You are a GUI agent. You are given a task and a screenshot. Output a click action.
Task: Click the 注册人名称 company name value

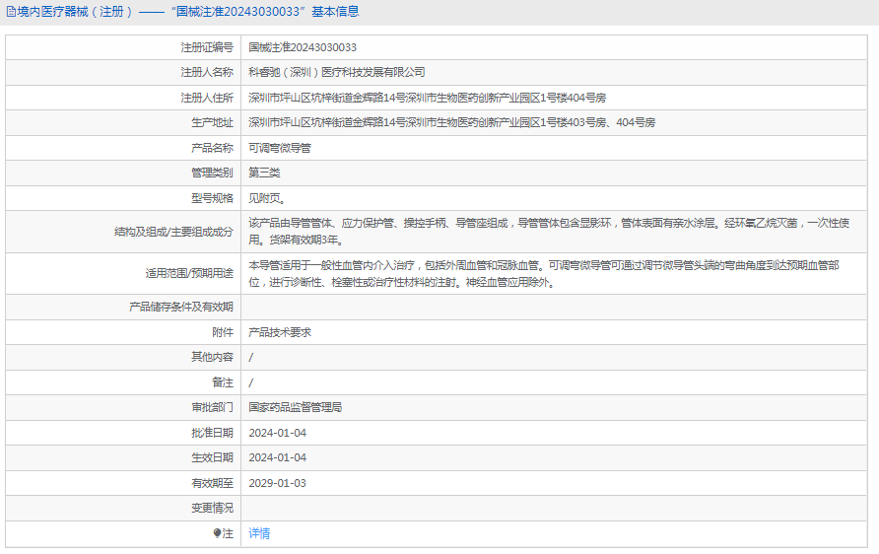tap(337, 72)
